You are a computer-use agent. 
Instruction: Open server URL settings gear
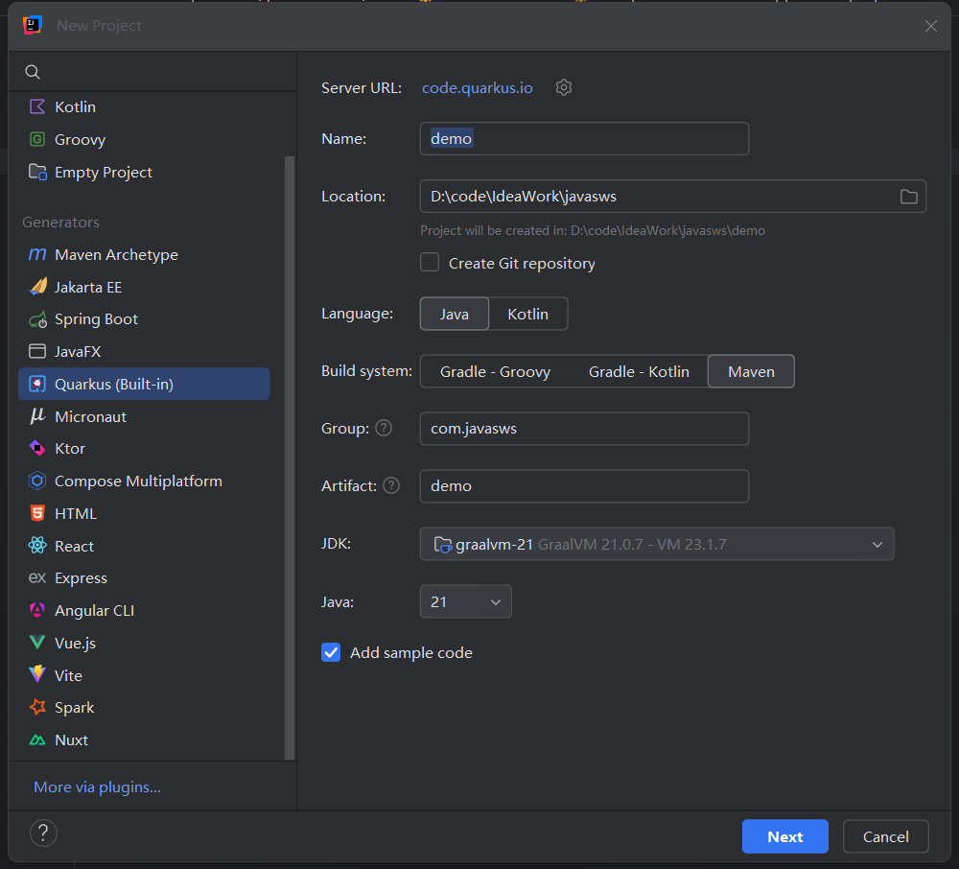click(563, 87)
